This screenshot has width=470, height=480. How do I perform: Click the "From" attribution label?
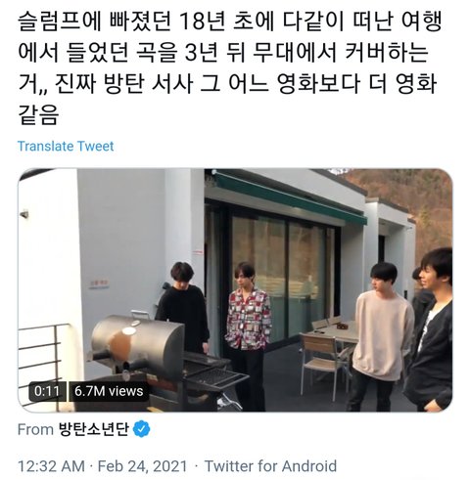click(x=35, y=429)
